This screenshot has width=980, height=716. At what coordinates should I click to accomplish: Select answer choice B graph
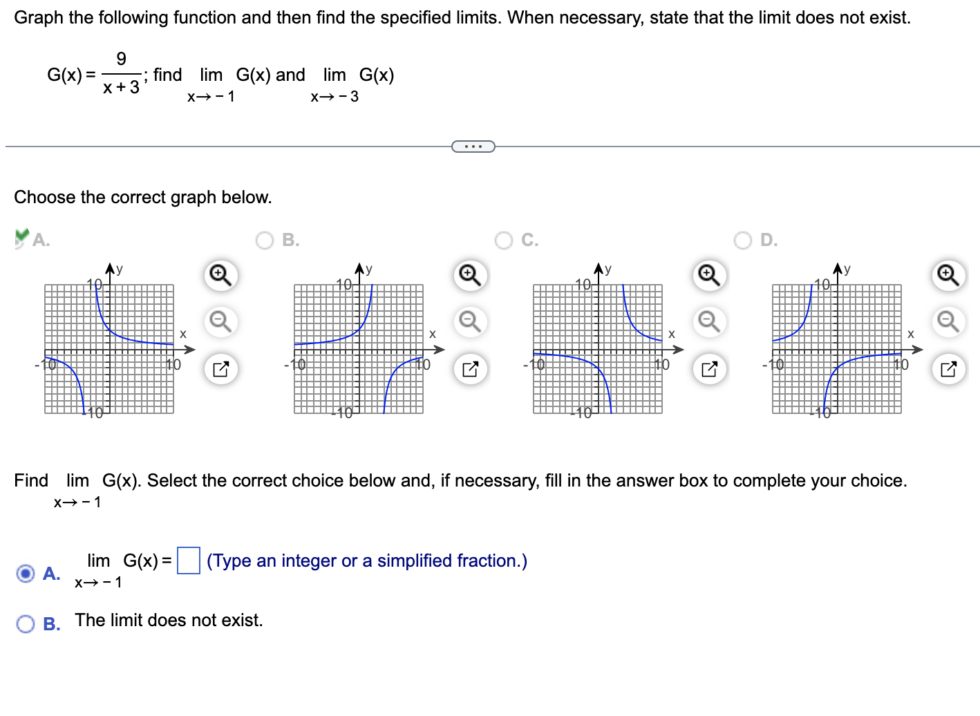[265, 241]
